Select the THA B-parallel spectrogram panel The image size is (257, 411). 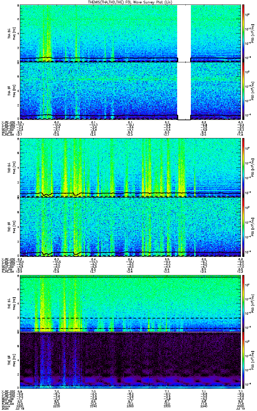pos(130,91)
